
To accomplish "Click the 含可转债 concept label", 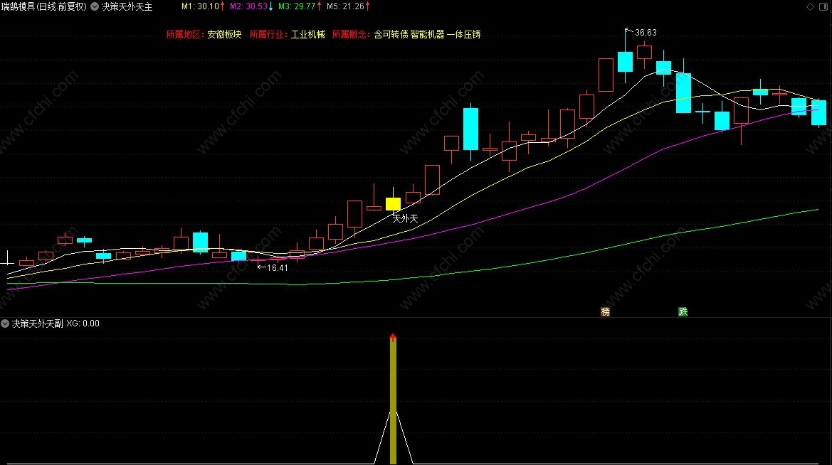I will click(391, 34).
